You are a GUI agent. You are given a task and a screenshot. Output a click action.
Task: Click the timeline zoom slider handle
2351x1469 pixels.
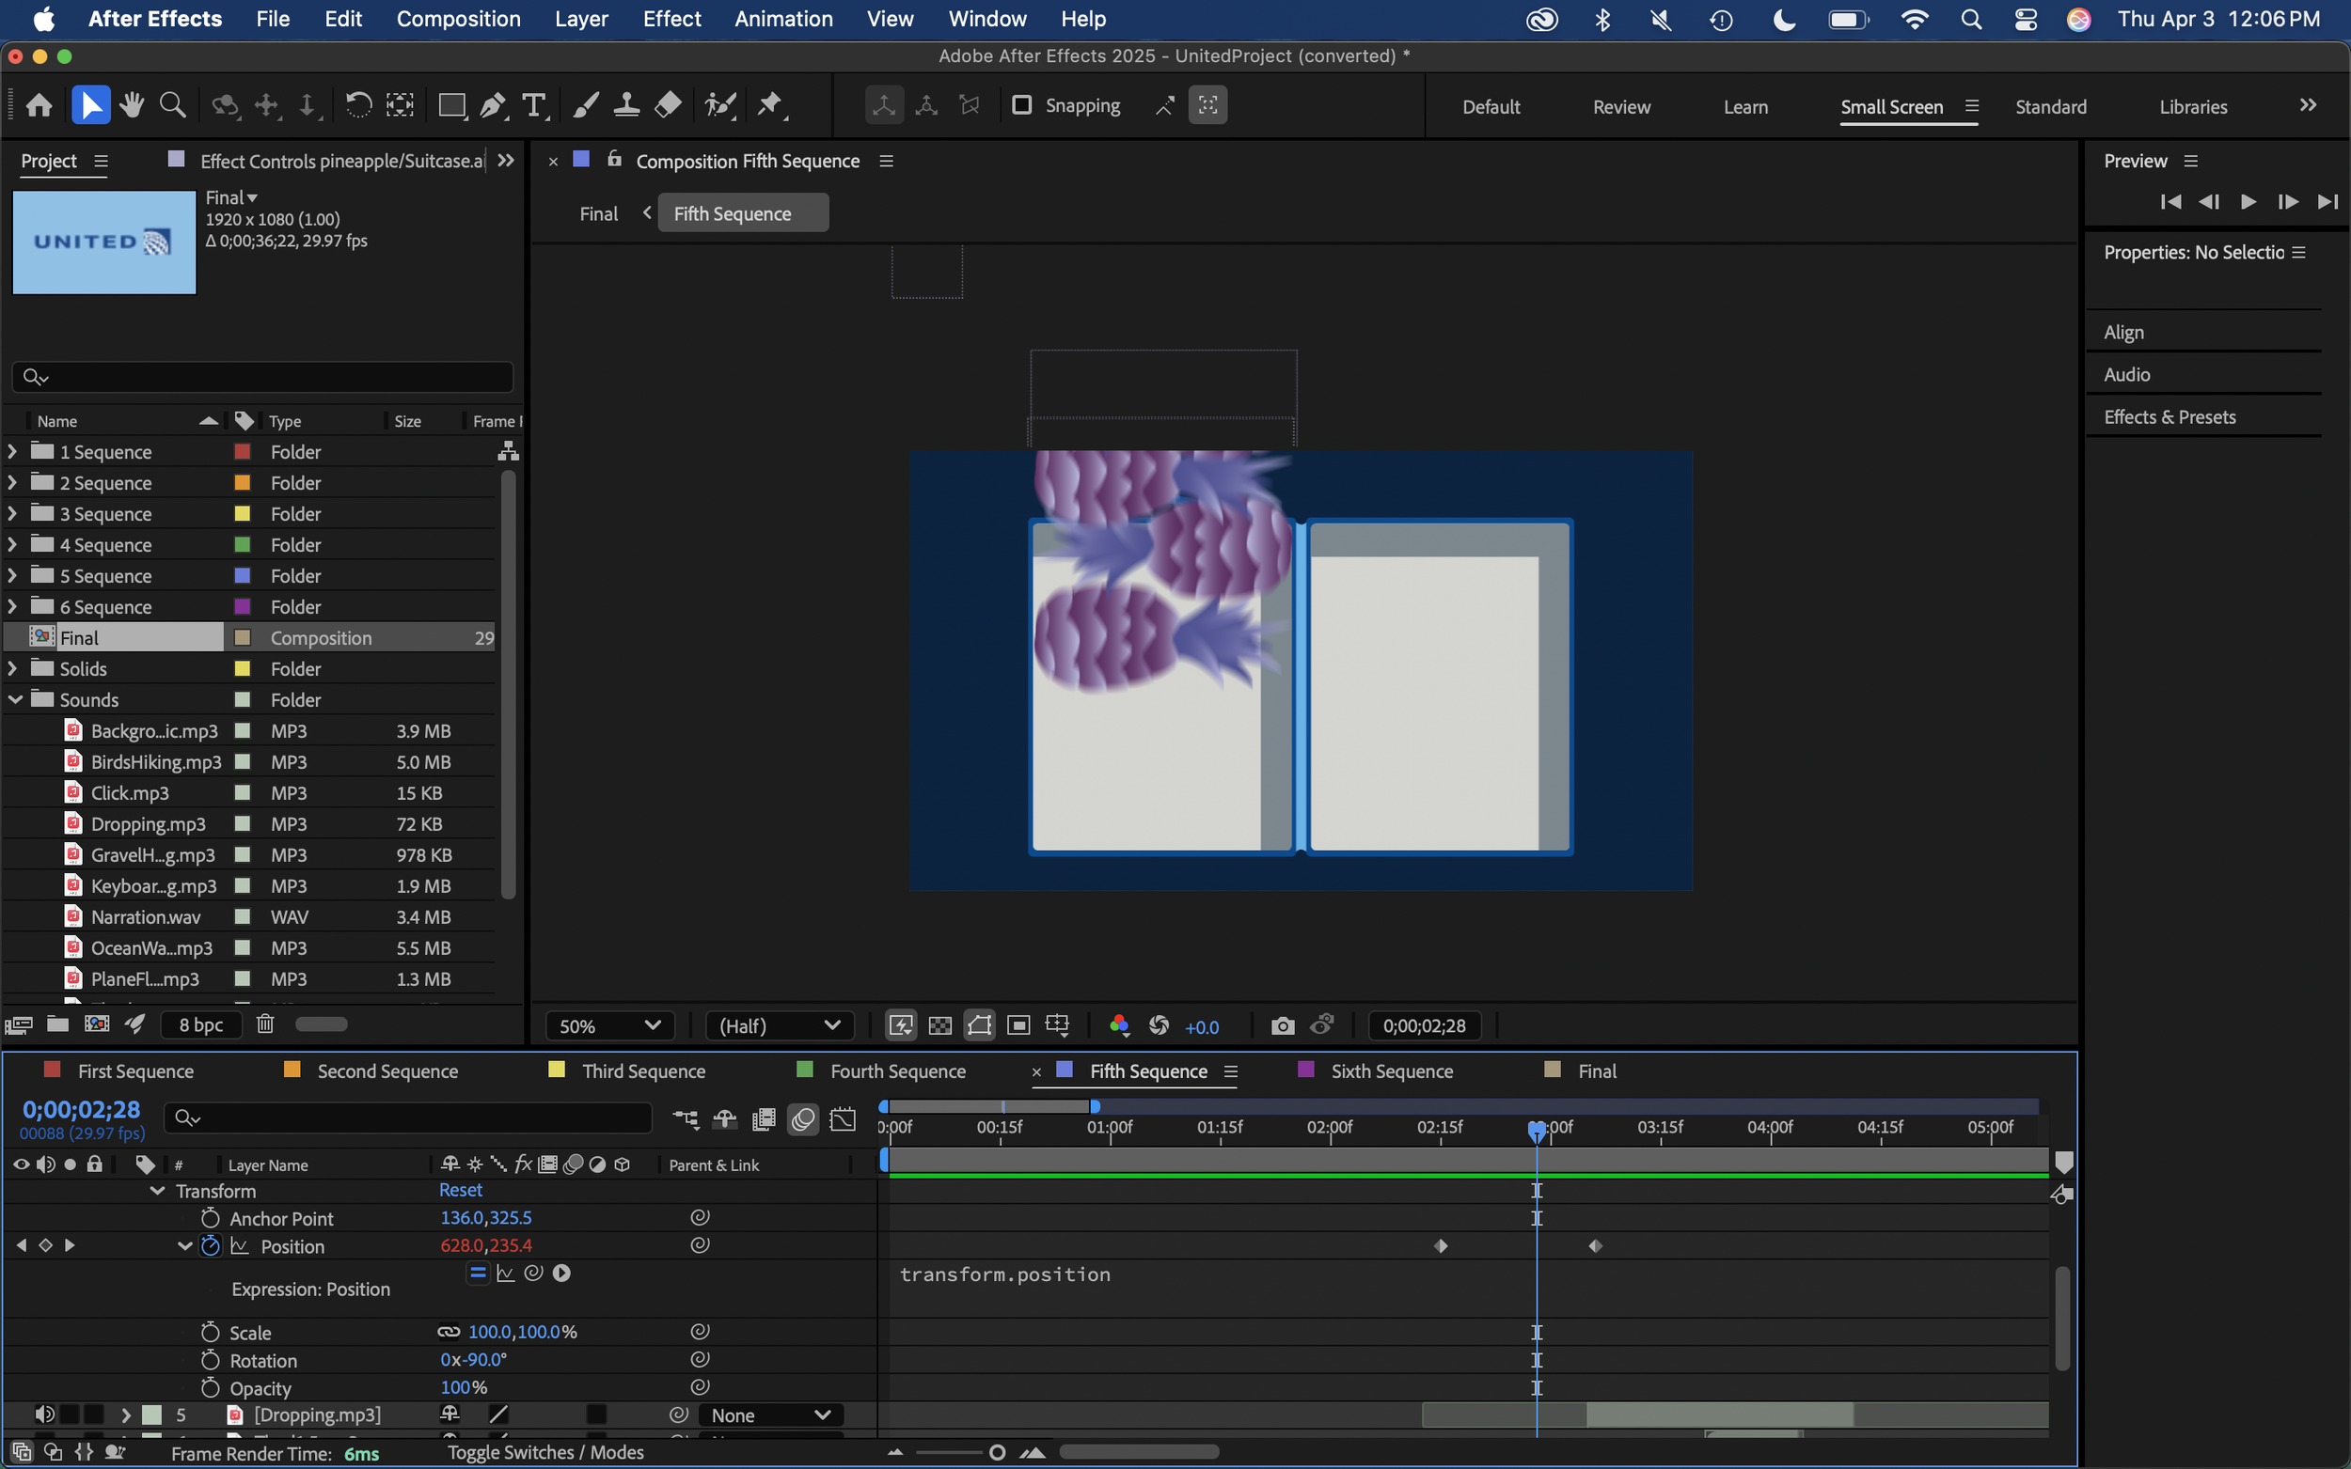pos(996,1452)
